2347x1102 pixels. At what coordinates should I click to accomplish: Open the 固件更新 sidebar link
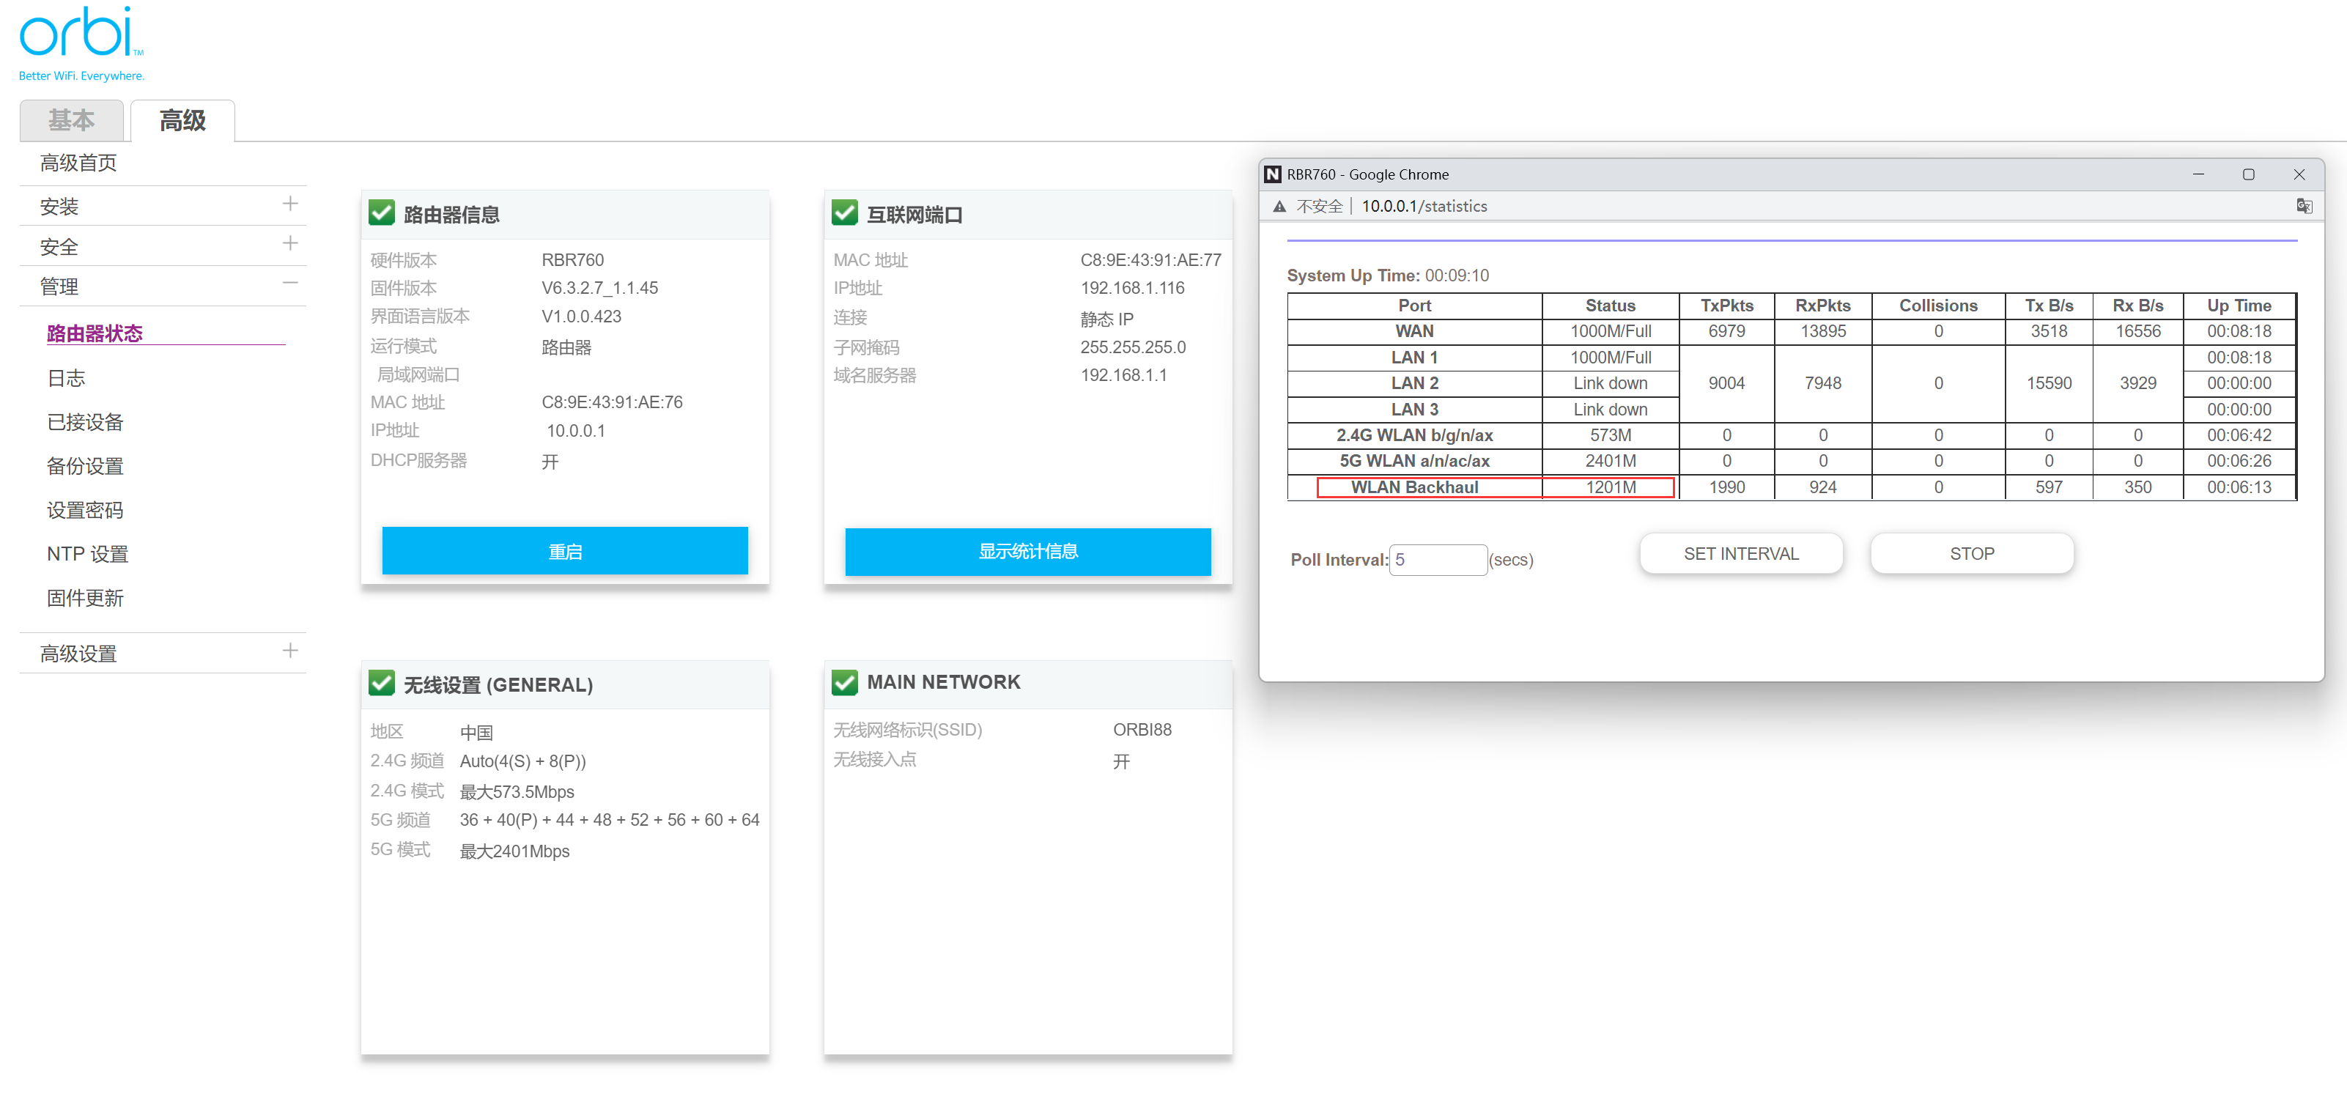pyautogui.click(x=85, y=599)
